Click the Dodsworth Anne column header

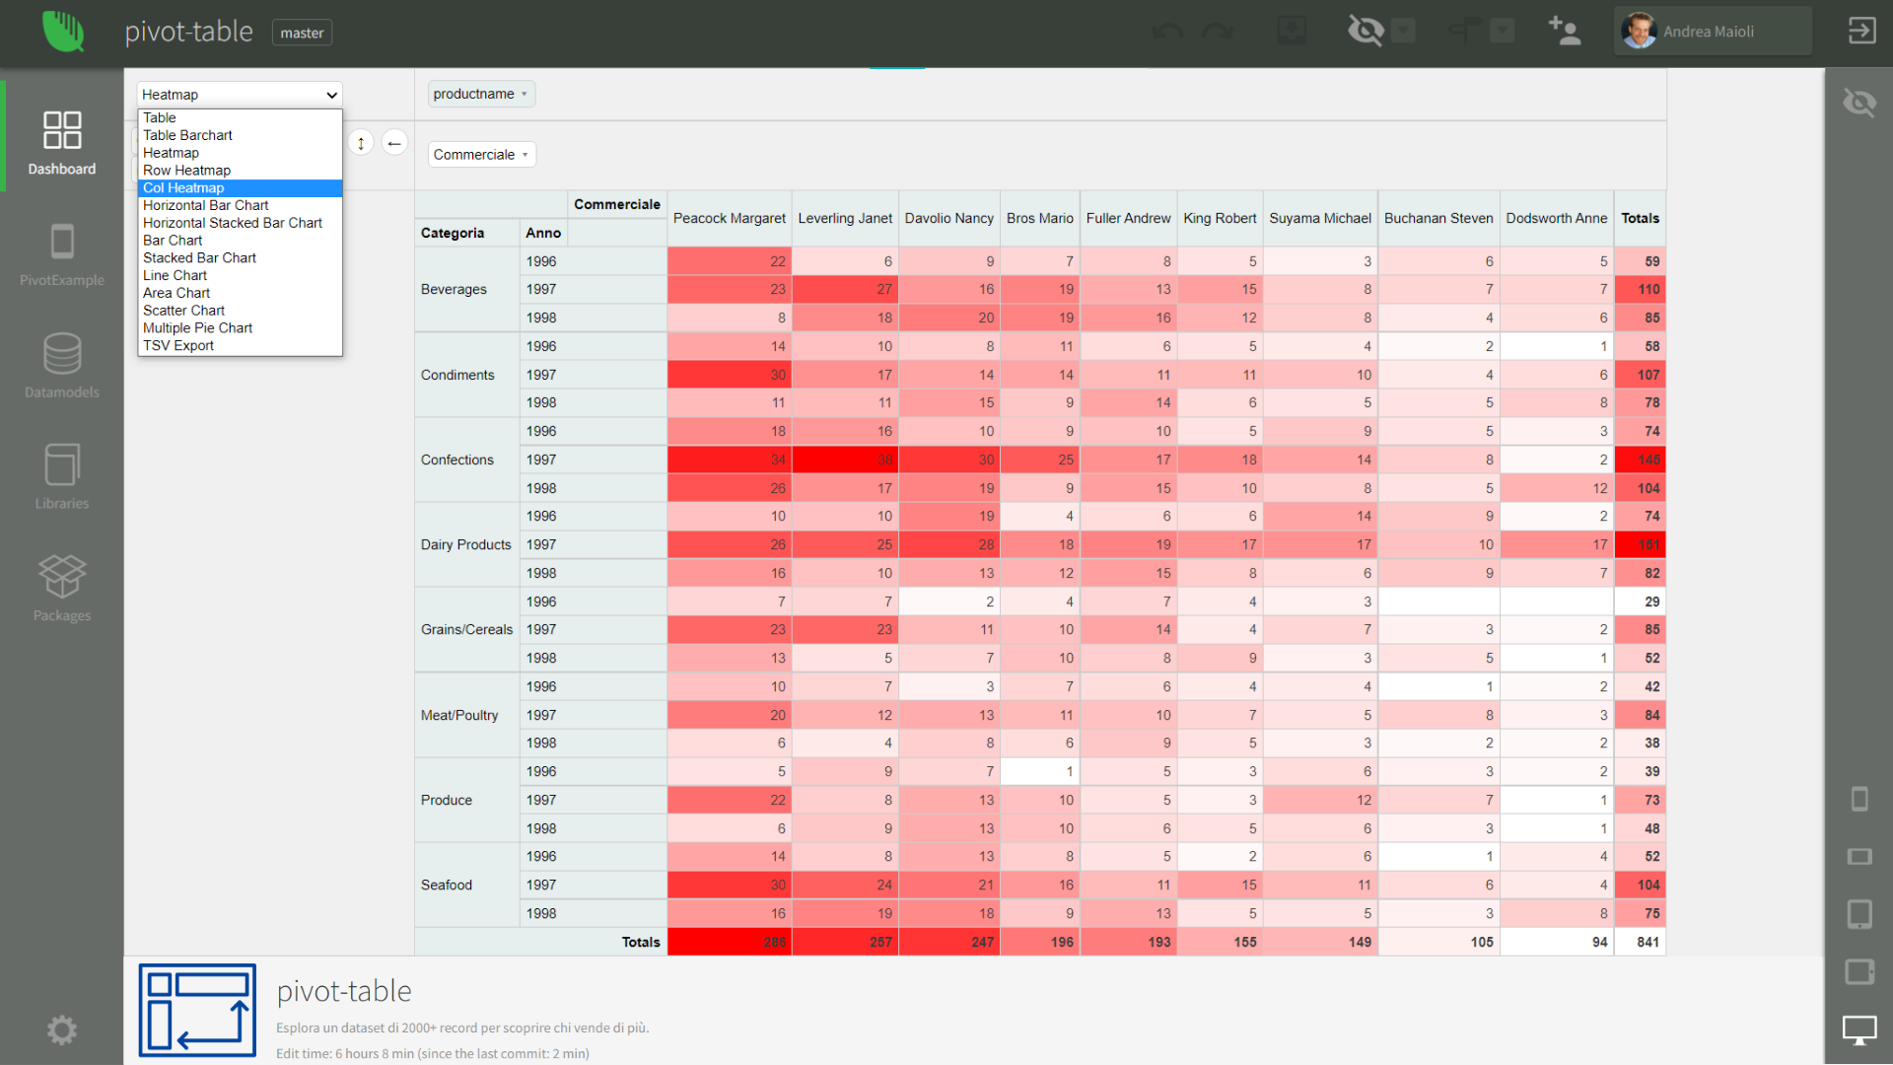click(1557, 218)
